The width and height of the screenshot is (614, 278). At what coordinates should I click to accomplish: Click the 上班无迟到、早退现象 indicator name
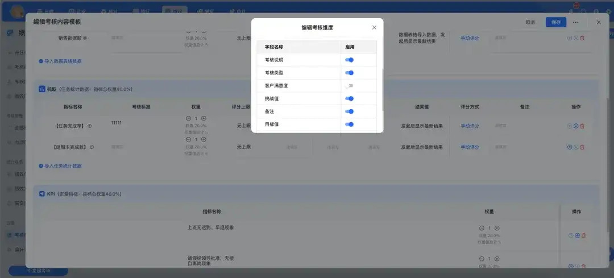click(211, 227)
